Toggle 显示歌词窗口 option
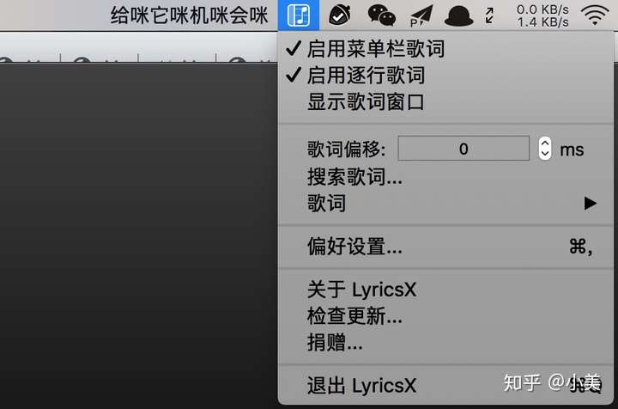Screen dimensions: 618x409 [x=445, y=101]
